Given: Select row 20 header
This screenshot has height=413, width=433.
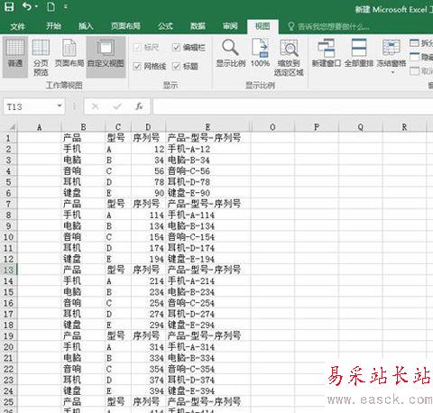Looking at the screenshot, I should click(x=9, y=347).
